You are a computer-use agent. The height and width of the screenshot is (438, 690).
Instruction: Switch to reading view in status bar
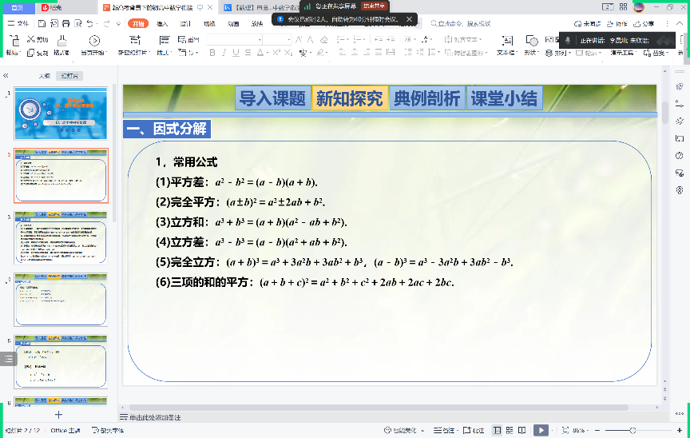pos(523,430)
